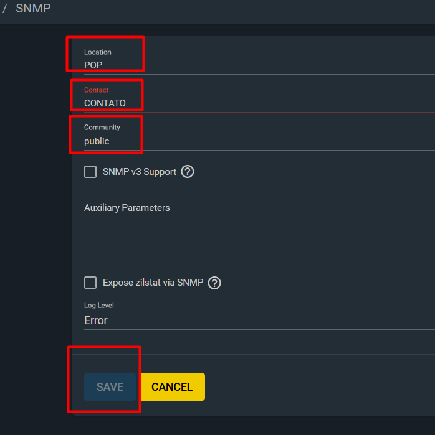Enable the SNMP v3 Support checkbox
This screenshot has width=435, height=435.
click(x=90, y=172)
